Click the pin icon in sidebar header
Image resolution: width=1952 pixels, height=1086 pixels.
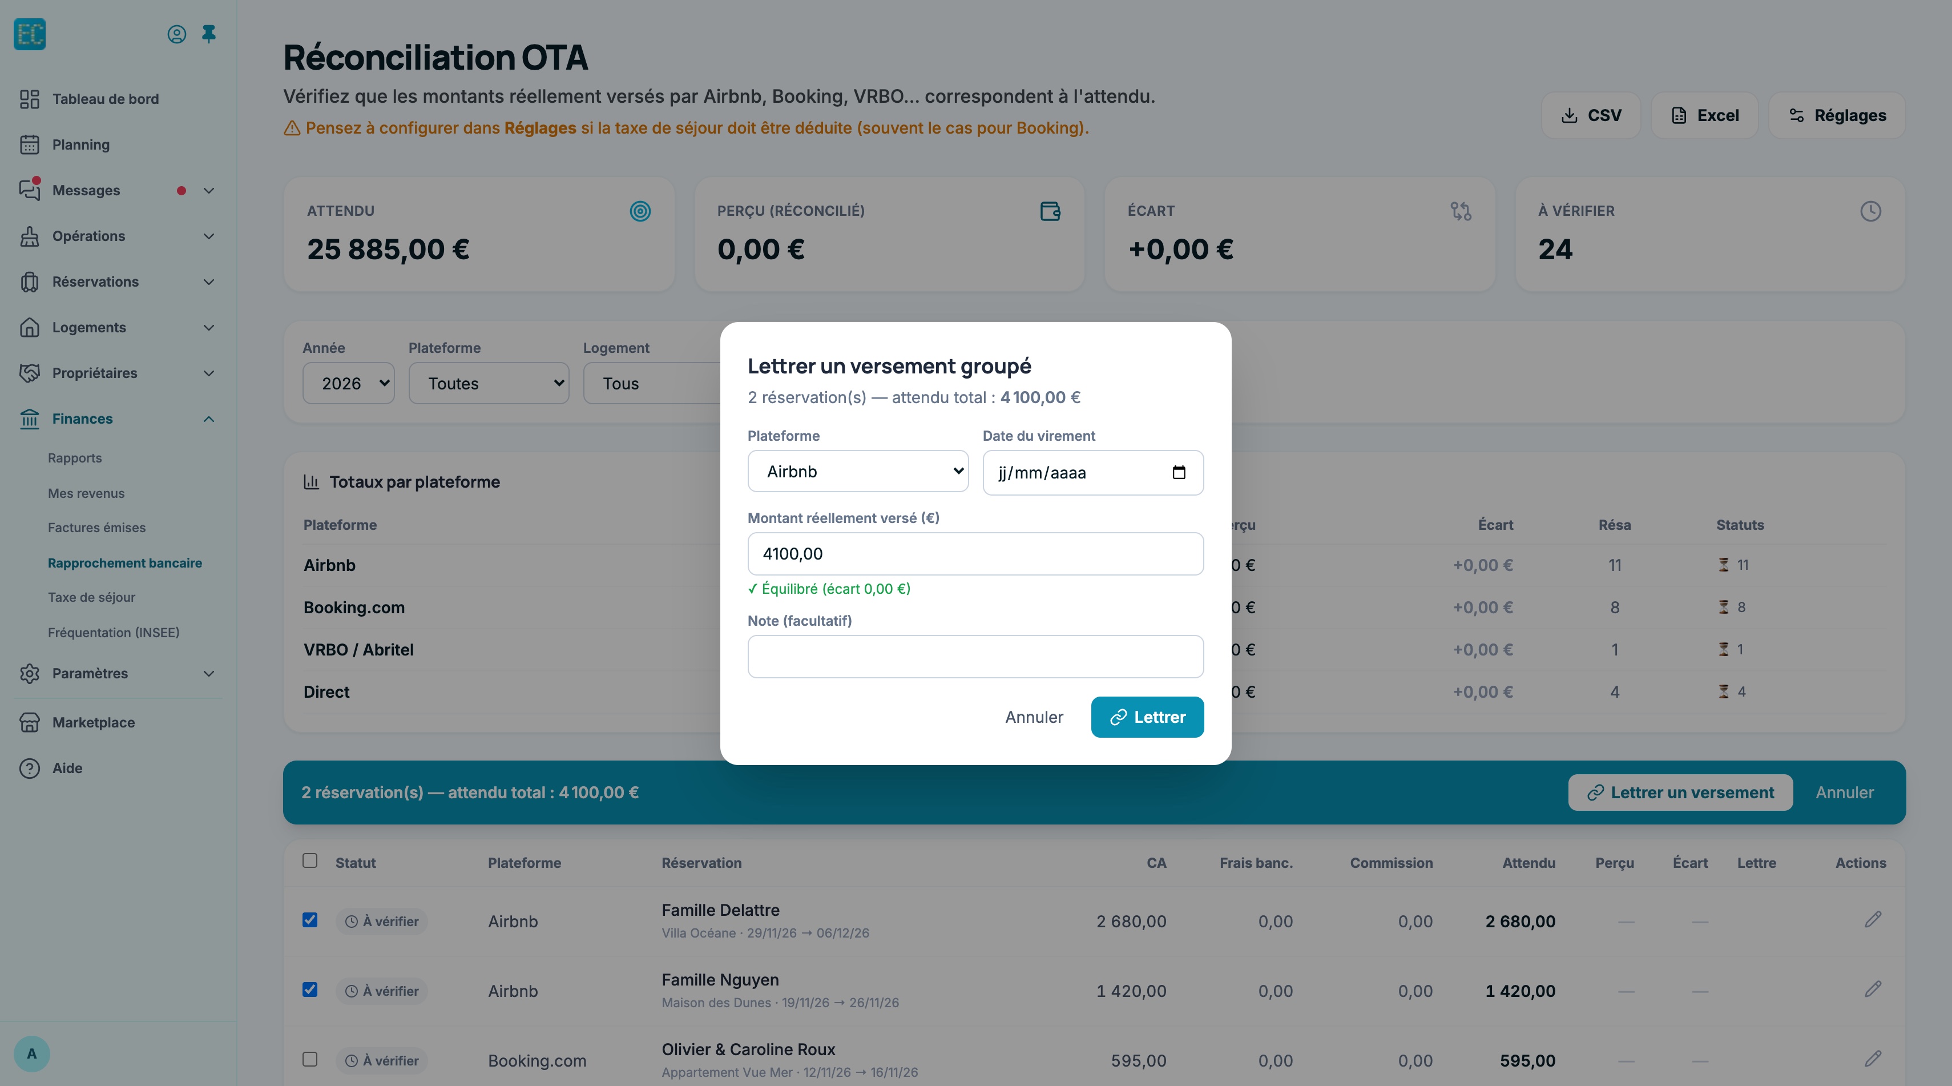209,34
